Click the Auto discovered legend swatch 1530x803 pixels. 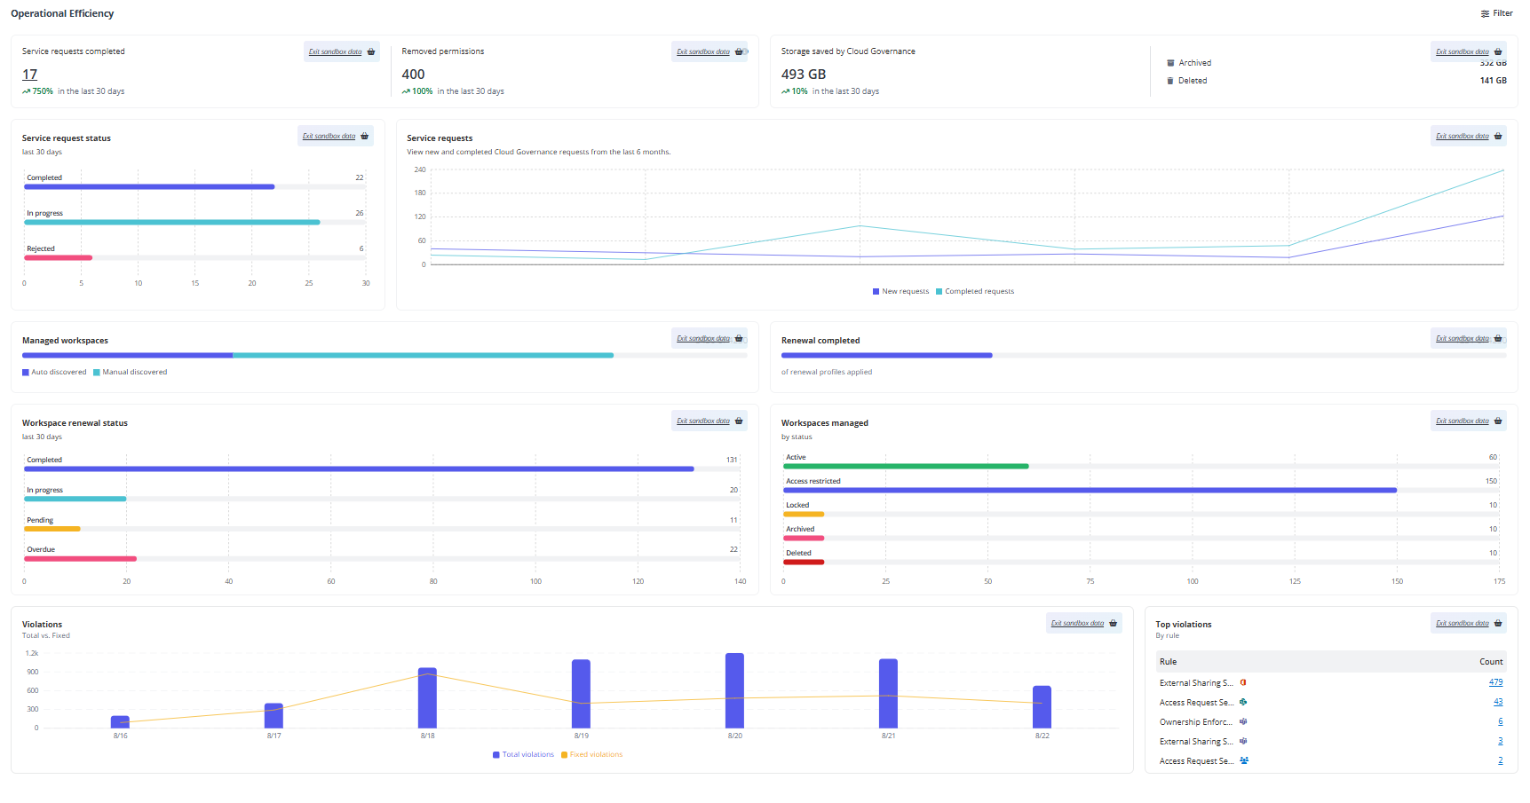click(26, 373)
